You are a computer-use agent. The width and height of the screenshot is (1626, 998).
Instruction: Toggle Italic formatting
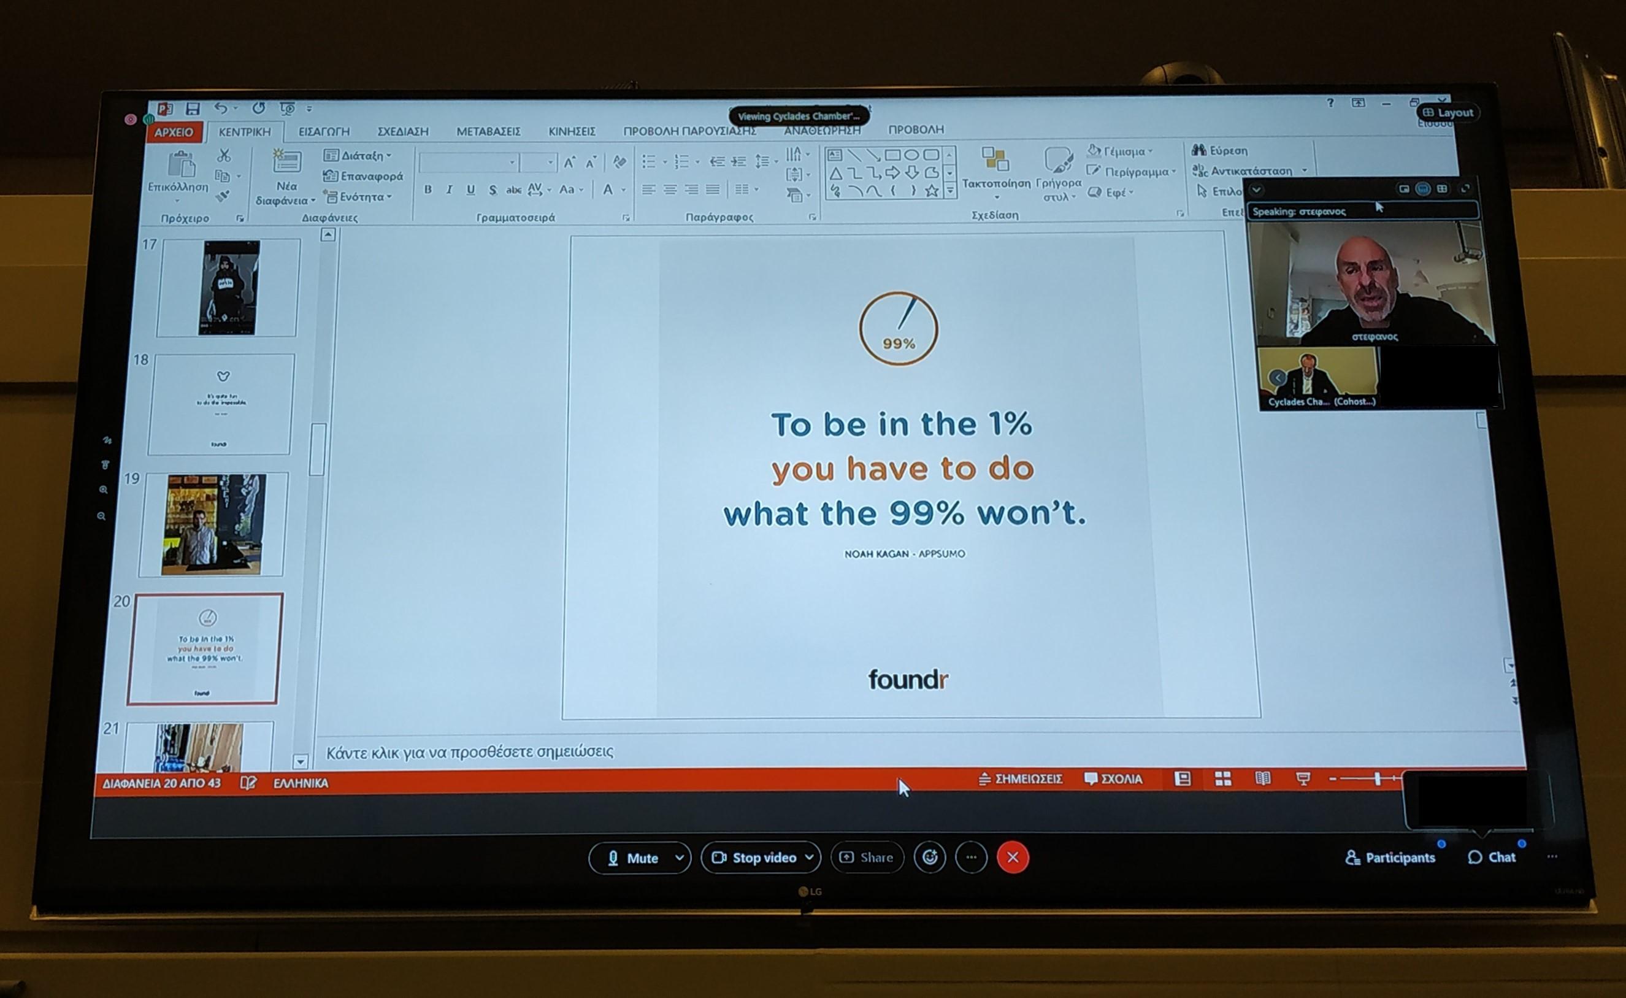click(x=449, y=190)
